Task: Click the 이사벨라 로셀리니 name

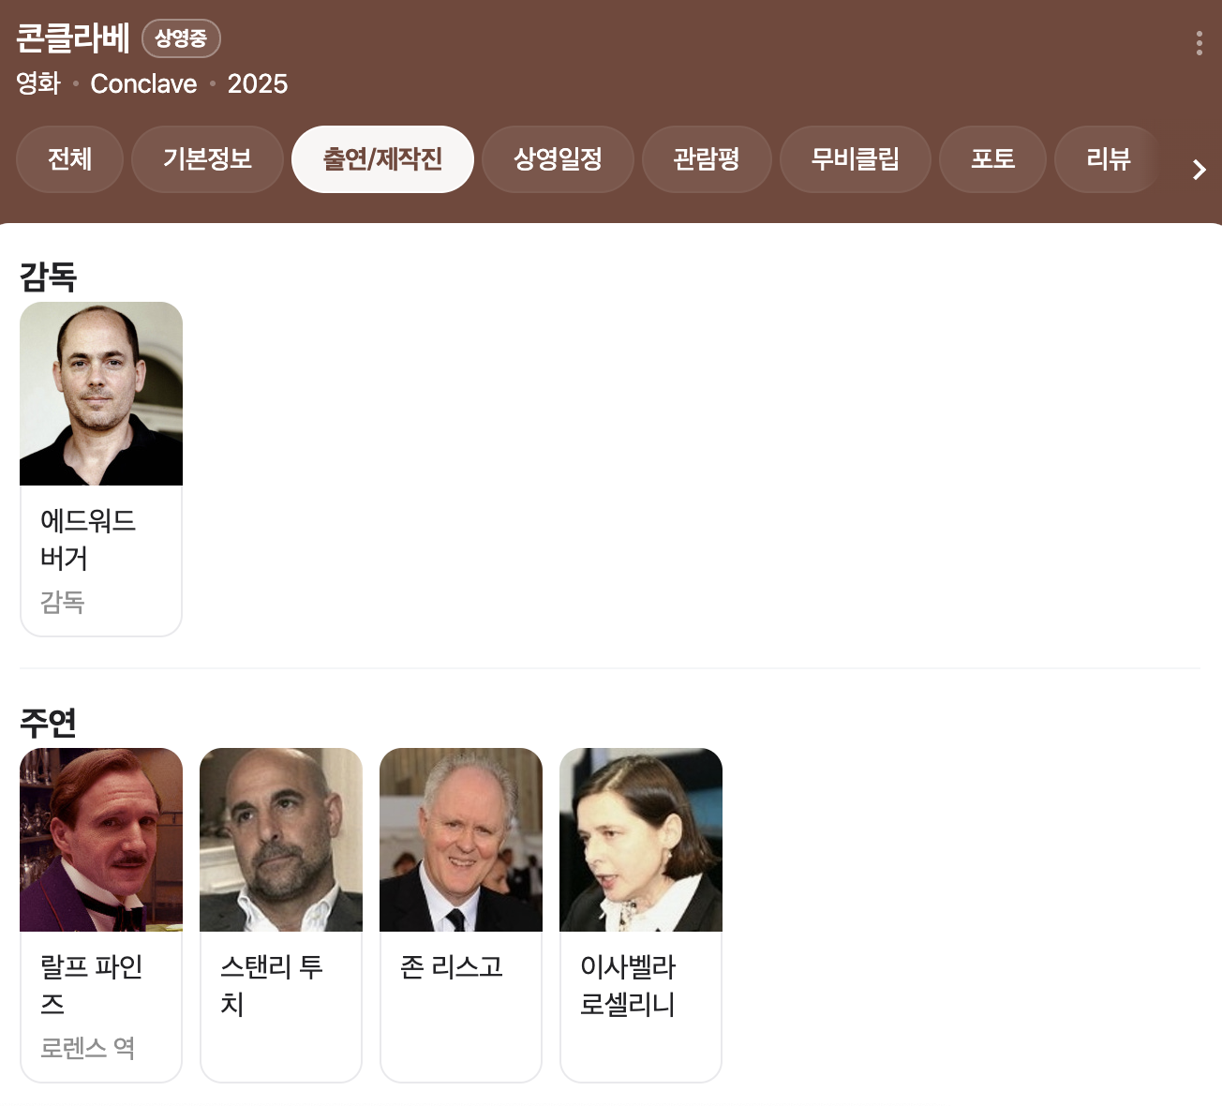Action: tap(628, 985)
